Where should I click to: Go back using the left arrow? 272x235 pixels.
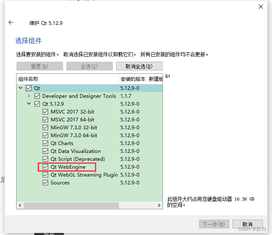pyautogui.click(x=11, y=22)
